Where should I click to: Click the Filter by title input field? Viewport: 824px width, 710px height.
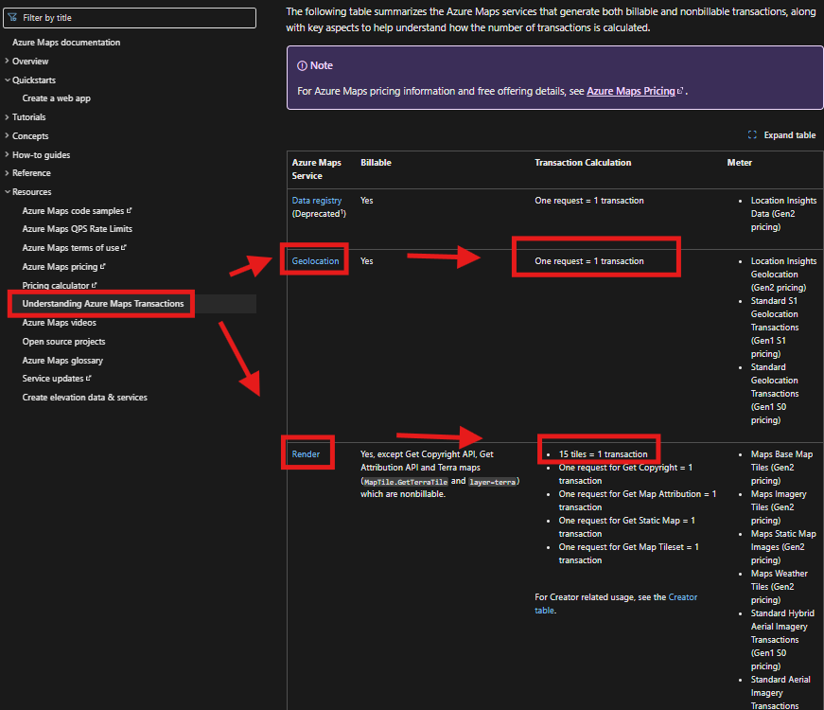(130, 17)
